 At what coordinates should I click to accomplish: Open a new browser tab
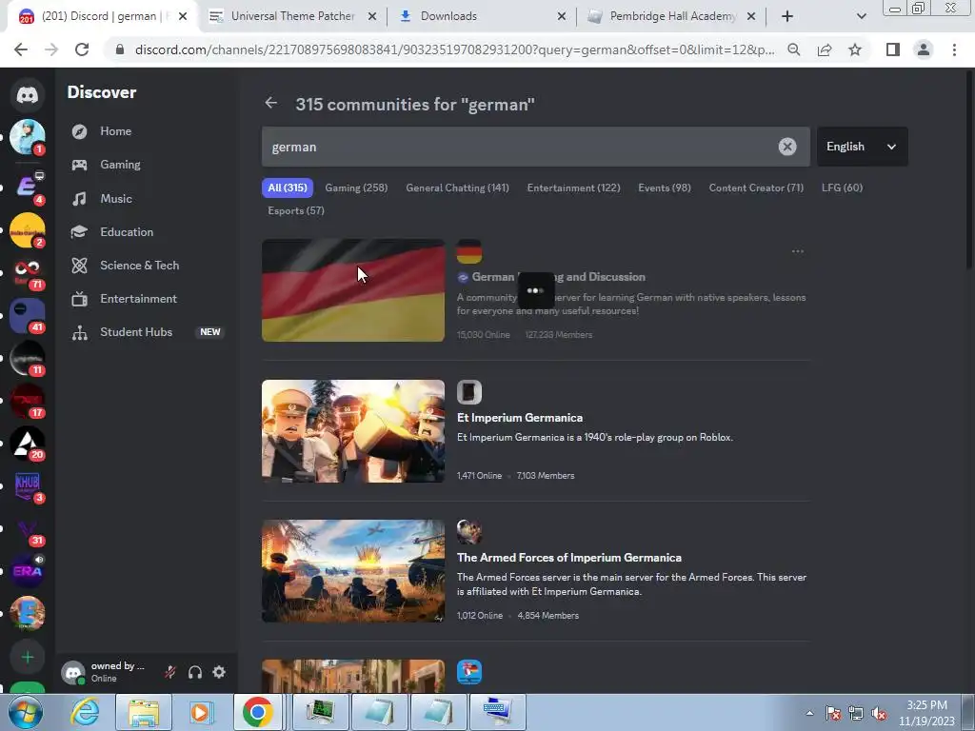click(x=787, y=16)
